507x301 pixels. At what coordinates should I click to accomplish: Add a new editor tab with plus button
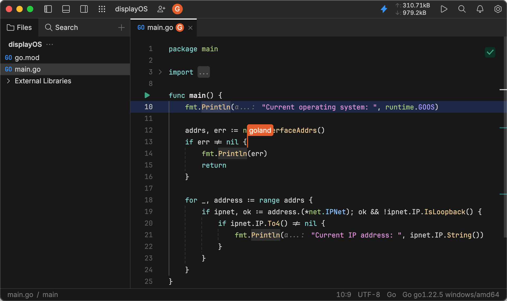[121, 28]
